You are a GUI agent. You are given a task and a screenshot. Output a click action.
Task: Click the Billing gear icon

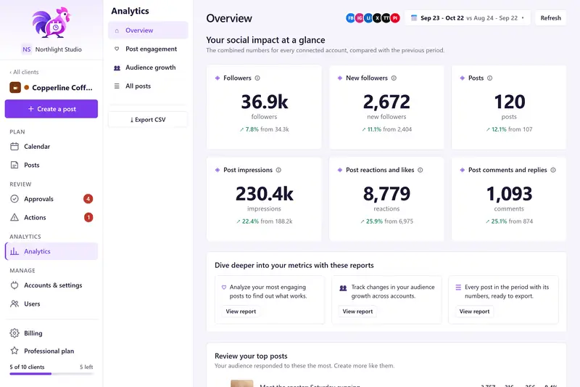[x=14, y=333]
